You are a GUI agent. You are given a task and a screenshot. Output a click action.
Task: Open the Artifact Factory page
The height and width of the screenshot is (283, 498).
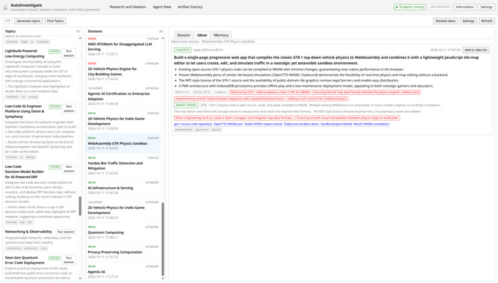190,7
